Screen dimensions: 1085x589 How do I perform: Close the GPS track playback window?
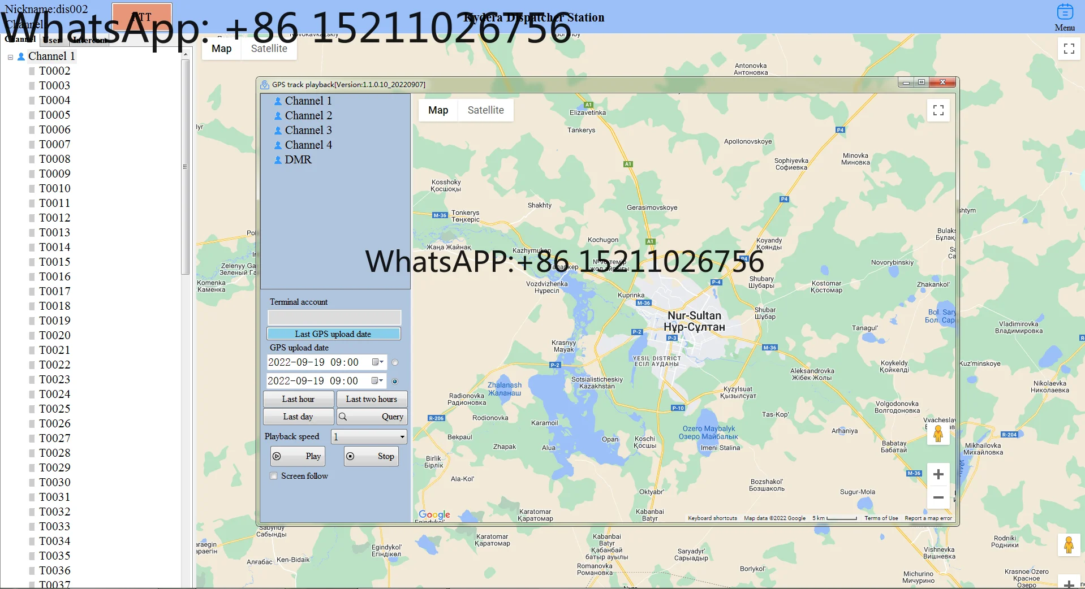(x=942, y=83)
